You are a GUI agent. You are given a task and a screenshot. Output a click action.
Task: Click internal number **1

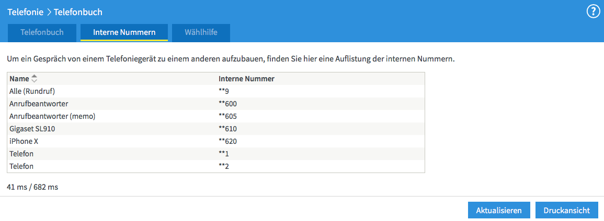click(224, 154)
